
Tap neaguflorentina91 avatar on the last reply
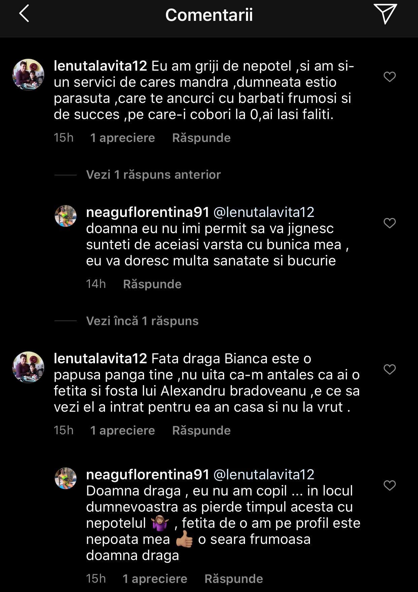66,478
